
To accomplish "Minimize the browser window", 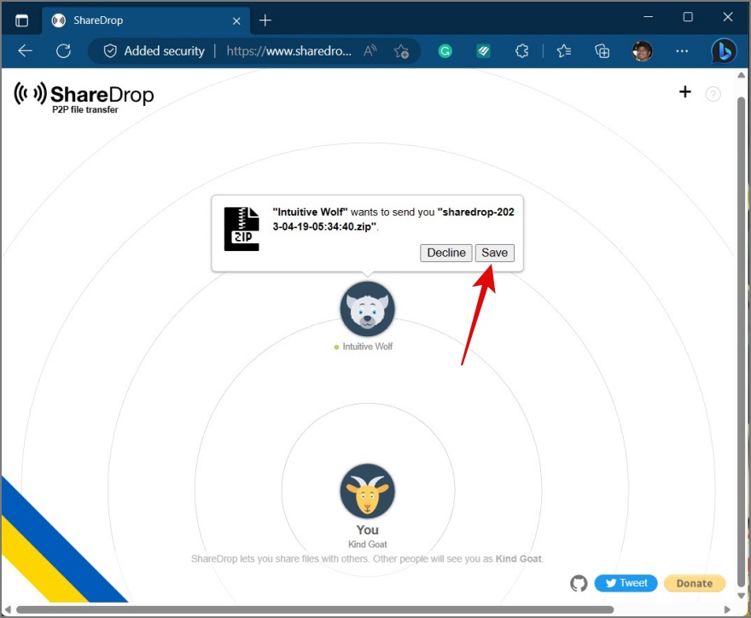I will coord(648,17).
